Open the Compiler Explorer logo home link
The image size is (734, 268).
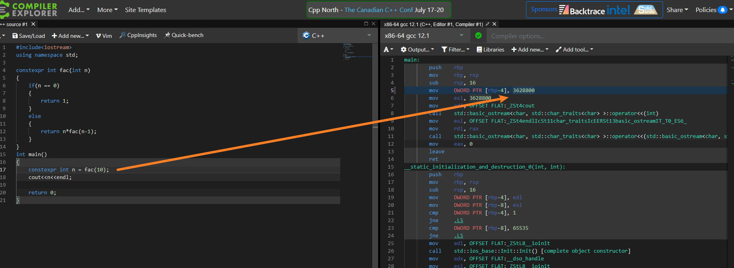[x=29, y=10]
